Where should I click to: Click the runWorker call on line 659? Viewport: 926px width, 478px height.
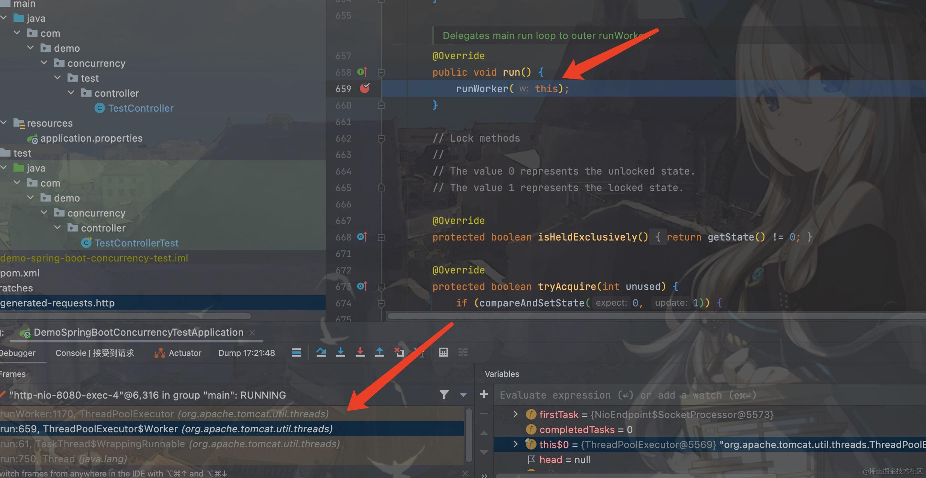click(x=482, y=89)
